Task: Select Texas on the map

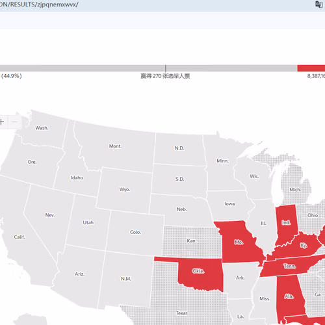Action: pyautogui.click(x=181, y=313)
